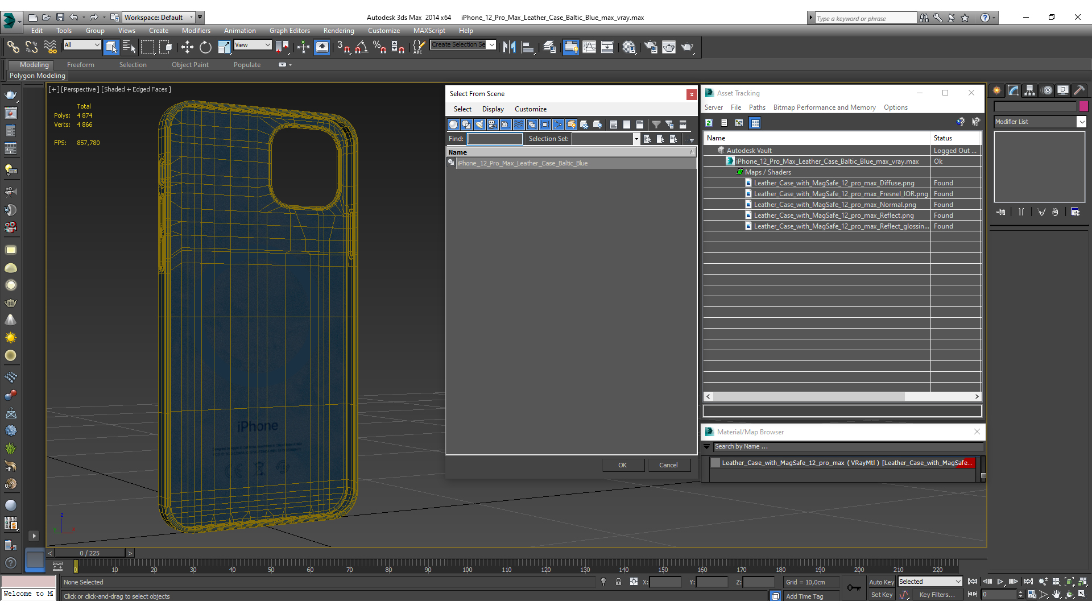Click the time slider 0 / 225

coord(90,553)
